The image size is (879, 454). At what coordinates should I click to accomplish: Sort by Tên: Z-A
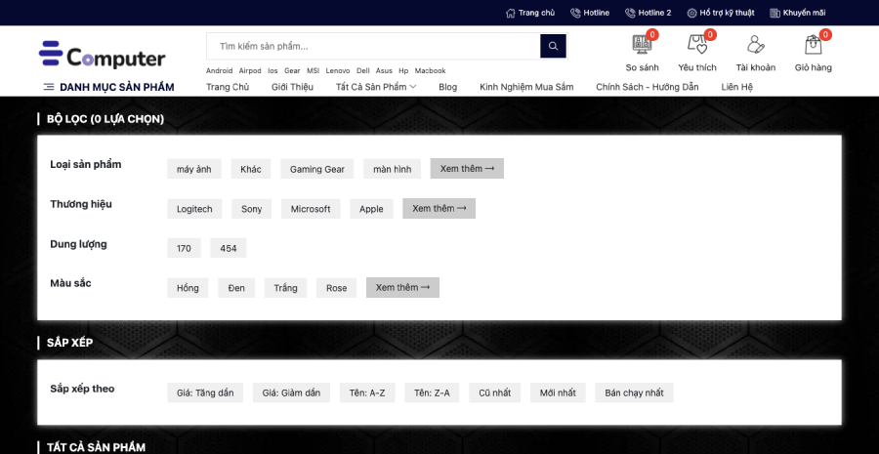pyautogui.click(x=432, y=392)
